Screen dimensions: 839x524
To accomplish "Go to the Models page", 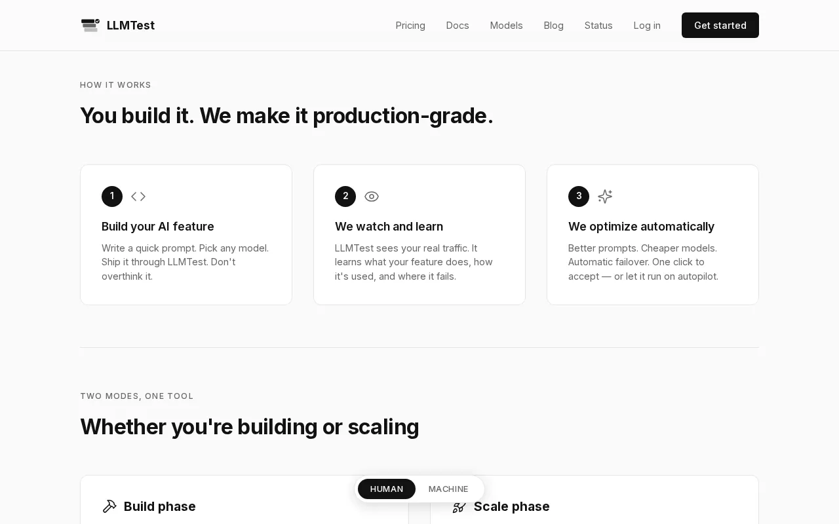I will (x=506, y=26).
